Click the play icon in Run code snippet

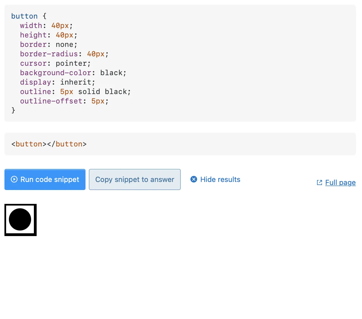[14, 179]
